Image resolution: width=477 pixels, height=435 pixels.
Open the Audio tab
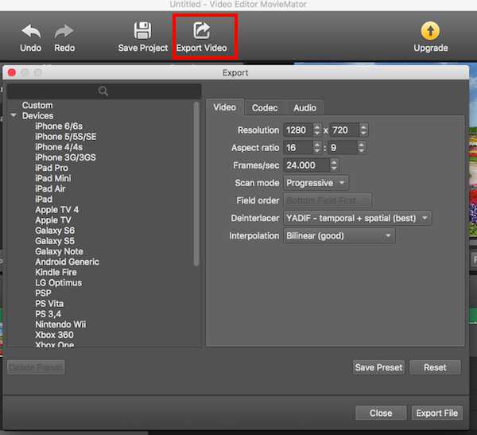pos(304,108)
